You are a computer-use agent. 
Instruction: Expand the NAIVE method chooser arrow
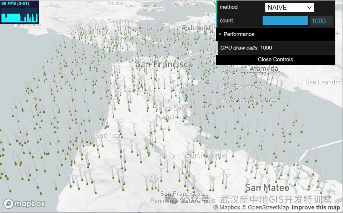point(310,7)
